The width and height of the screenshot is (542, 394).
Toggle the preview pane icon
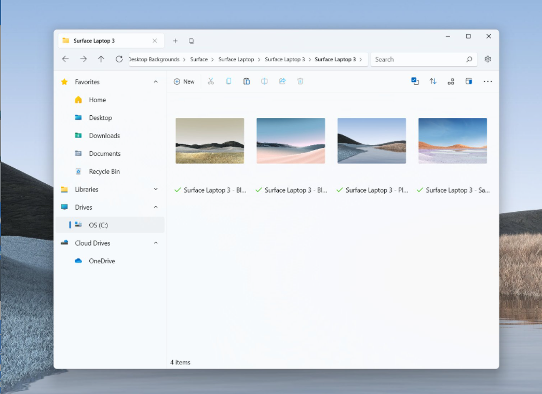(469, 81)
